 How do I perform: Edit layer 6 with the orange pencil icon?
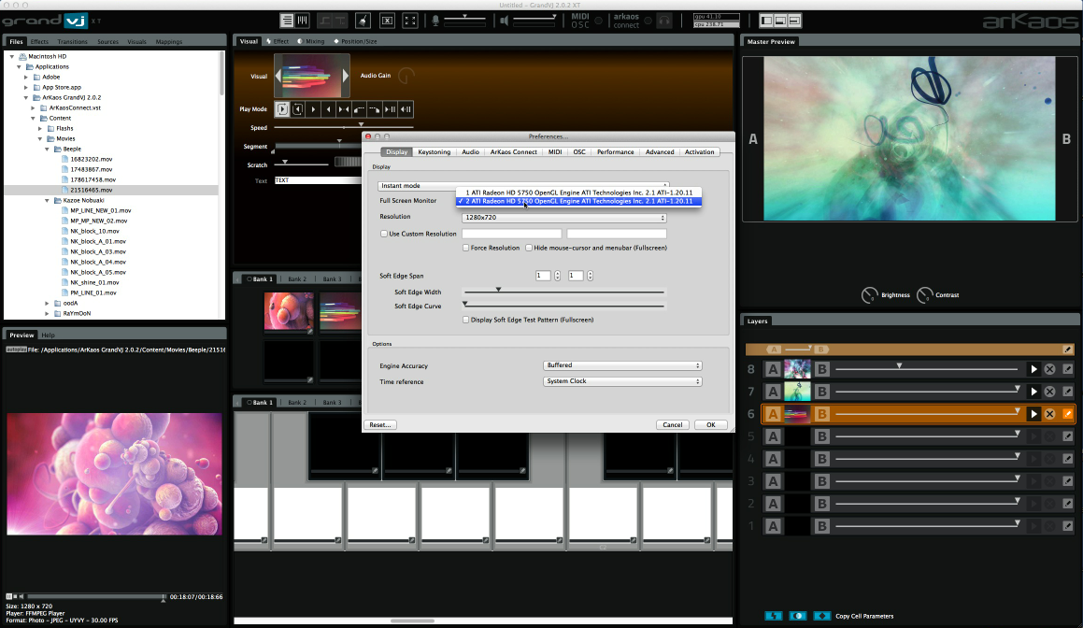1068,414
